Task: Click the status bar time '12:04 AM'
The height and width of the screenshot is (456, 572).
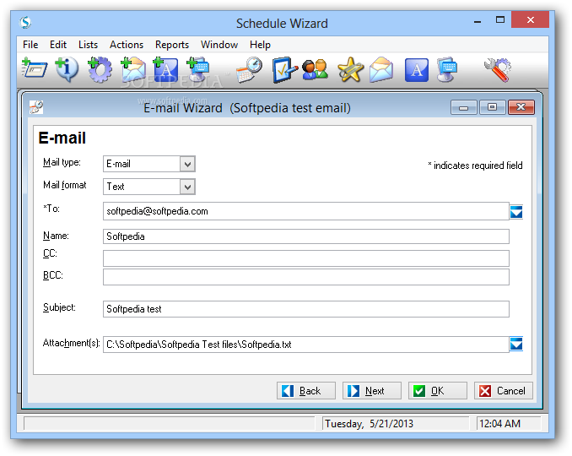Action: [x=499, y=424]
